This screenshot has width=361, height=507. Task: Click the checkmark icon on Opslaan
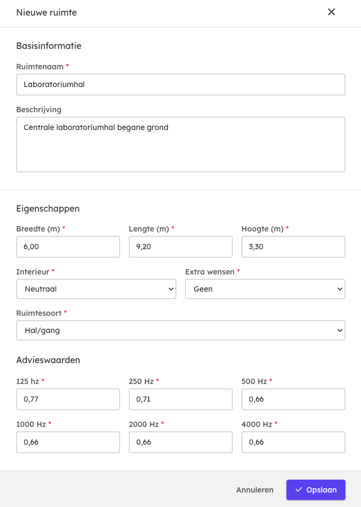click(299, 490)
